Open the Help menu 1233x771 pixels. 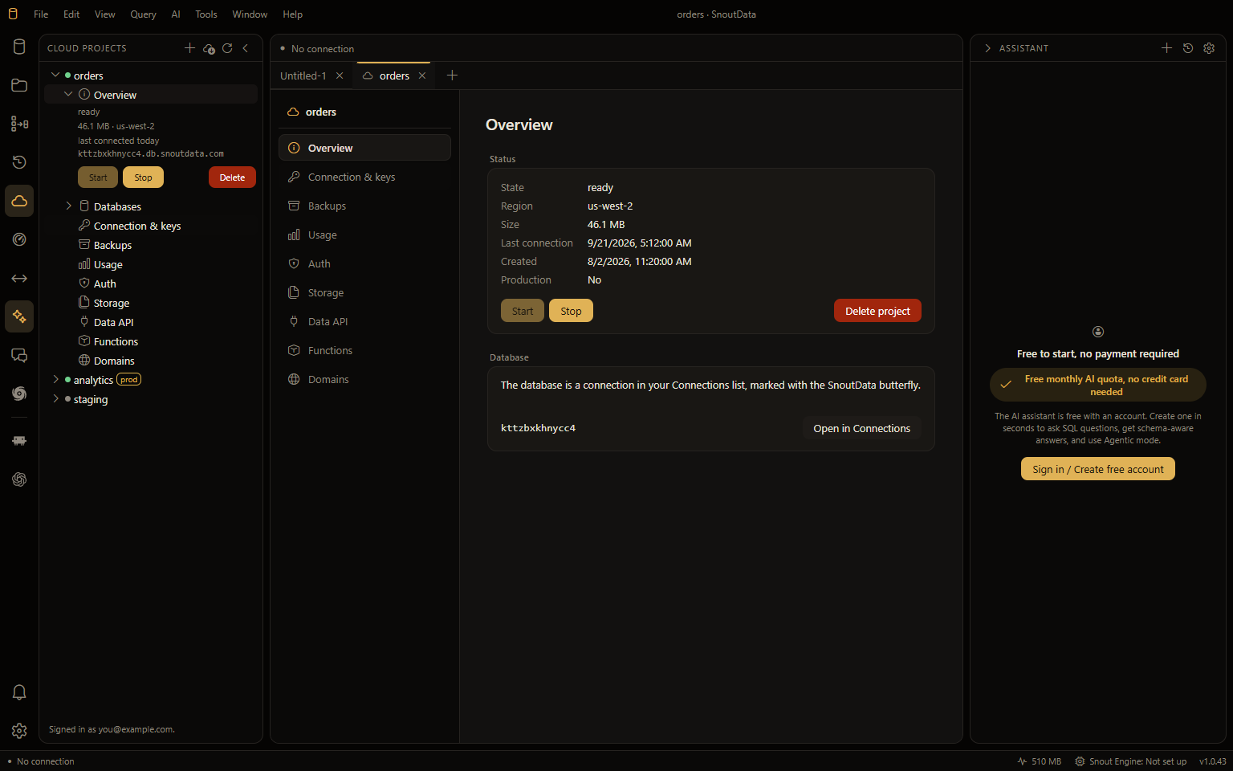(293, 14)
